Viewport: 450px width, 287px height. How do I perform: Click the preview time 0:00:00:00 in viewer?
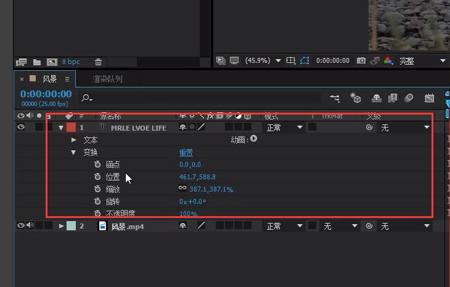coord(333,60)
